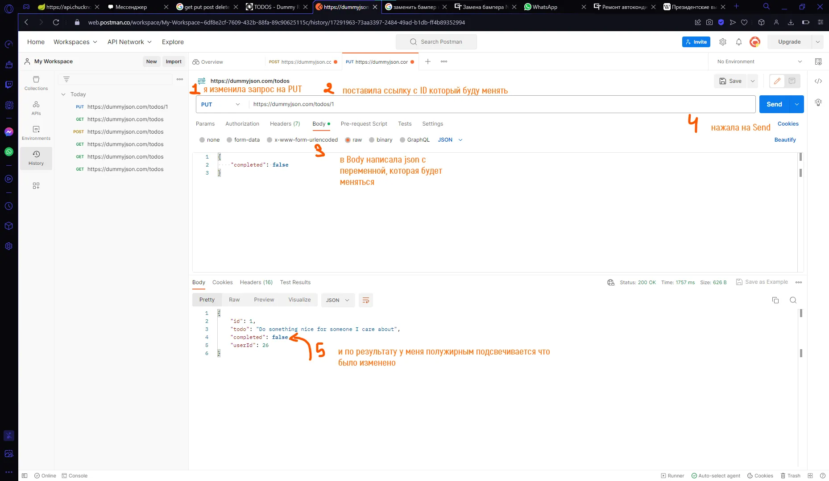Viewport: 829px width, 481px height.
Task: Open the Send button arrow options
Action: [797, 104]
